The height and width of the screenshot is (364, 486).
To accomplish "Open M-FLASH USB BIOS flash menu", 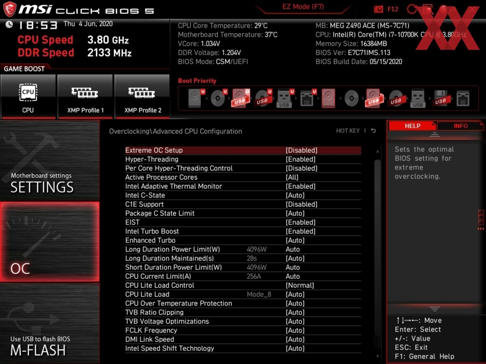I will point(50,323).
